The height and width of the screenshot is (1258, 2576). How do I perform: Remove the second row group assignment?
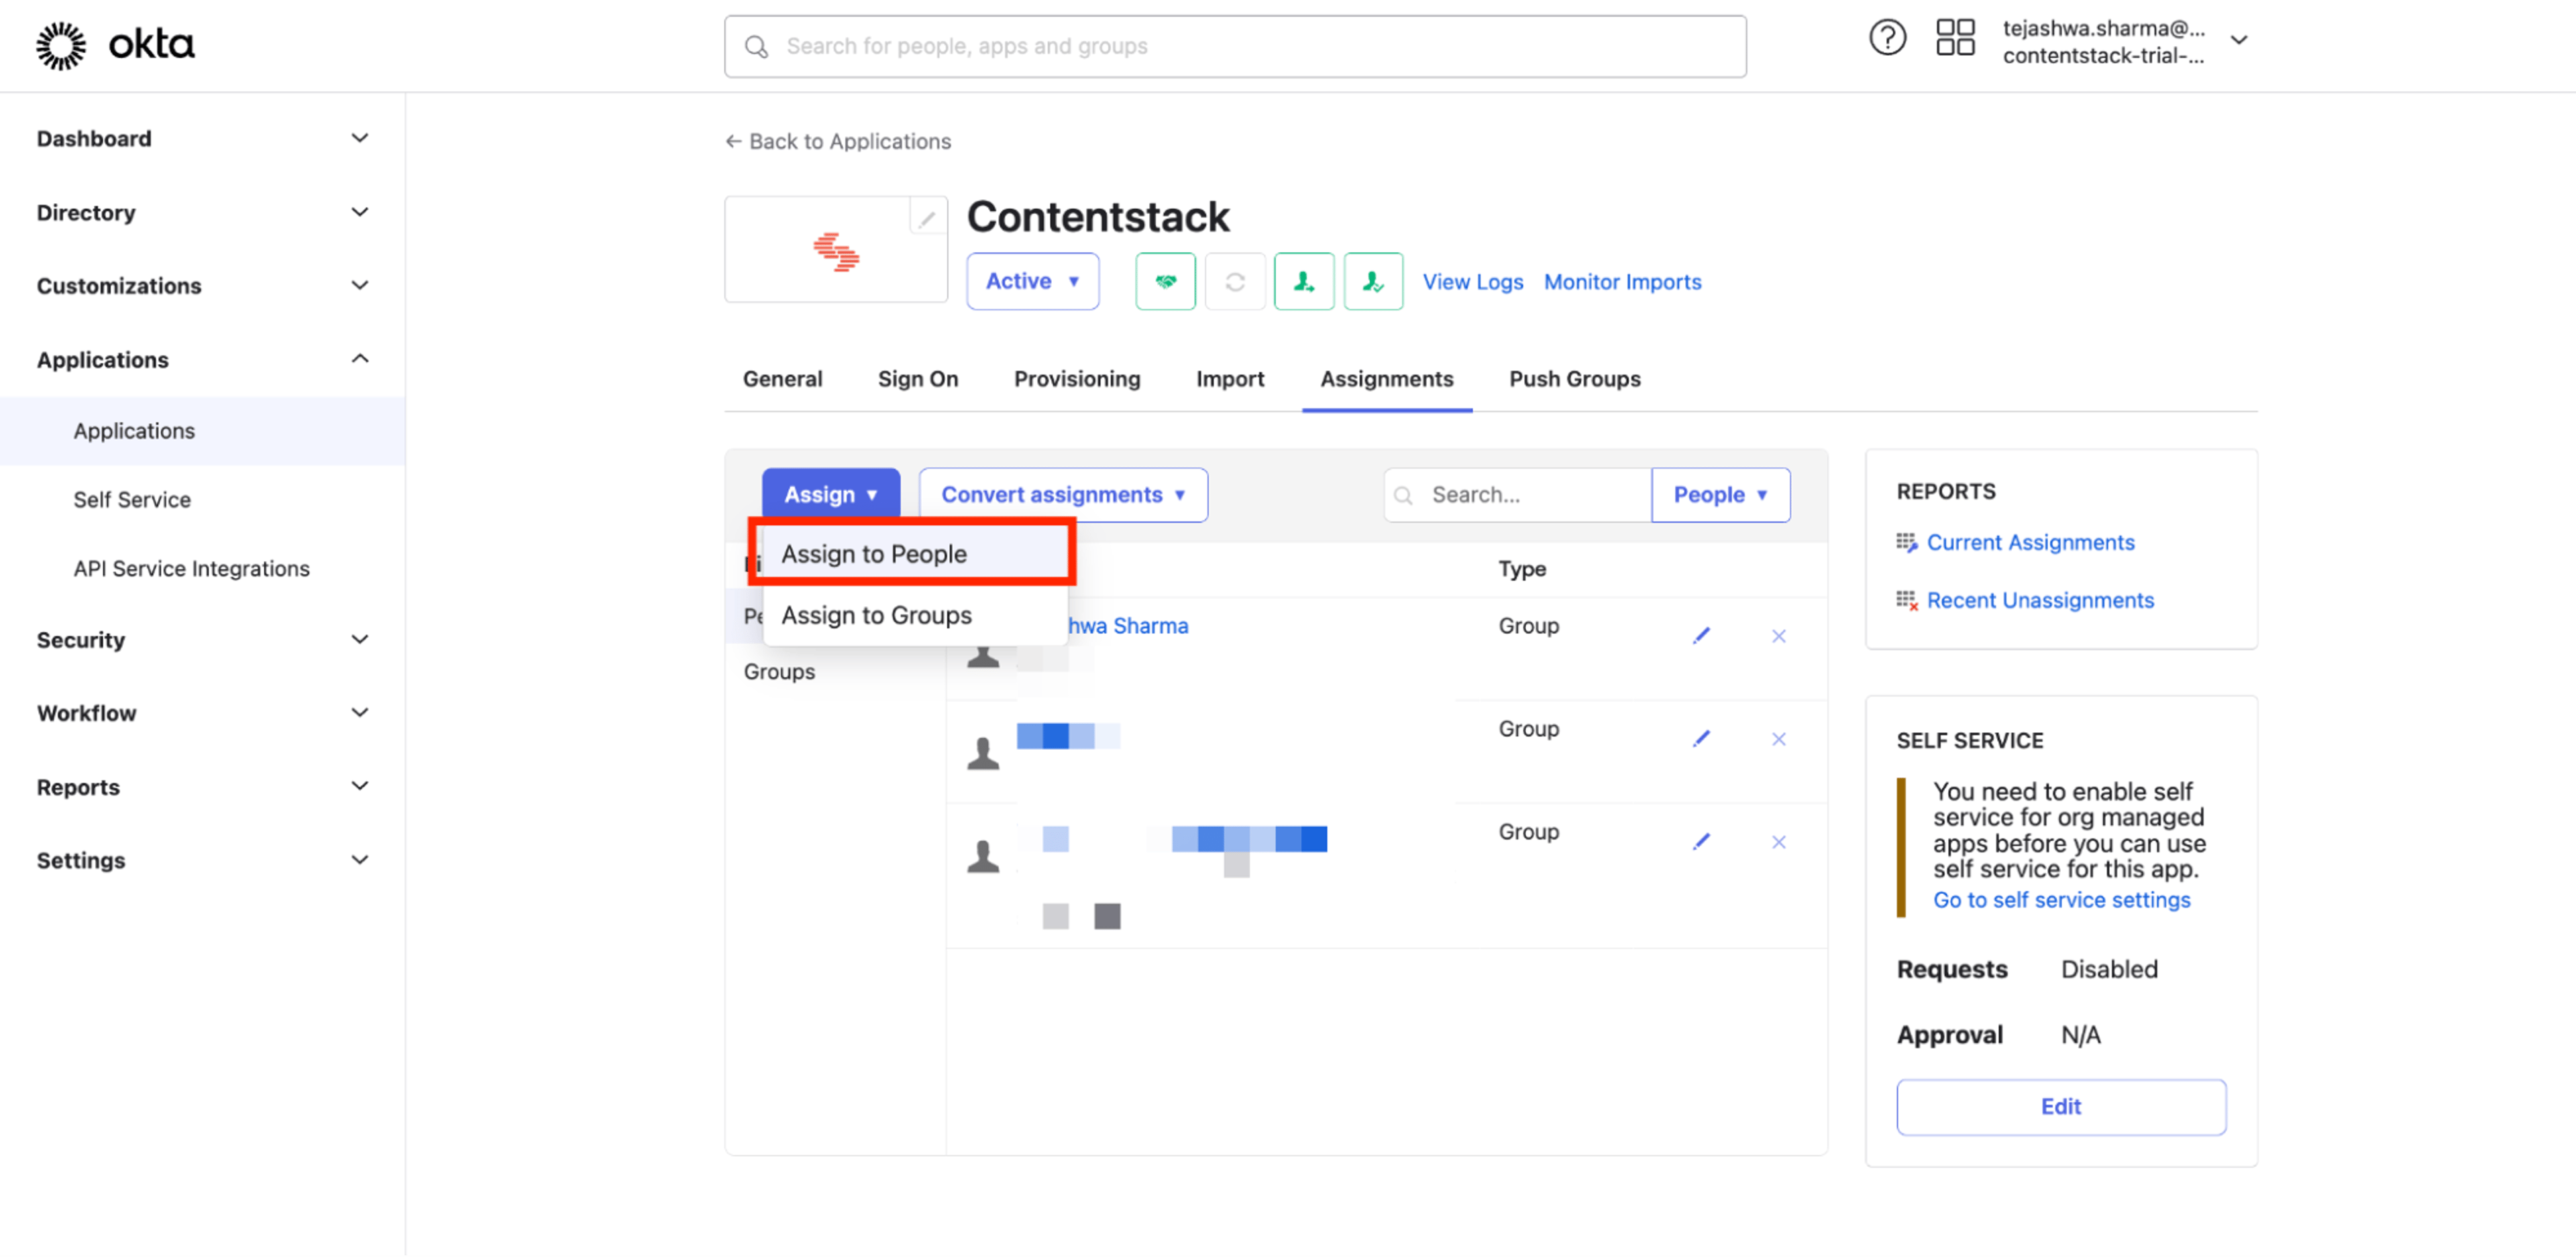pos(1779,739)
